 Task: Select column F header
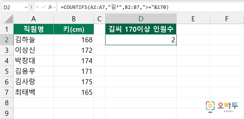tap(227, 19)
